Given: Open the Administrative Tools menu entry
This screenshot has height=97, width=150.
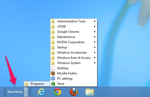Looking at the screenshot, I should coord(74,21).
